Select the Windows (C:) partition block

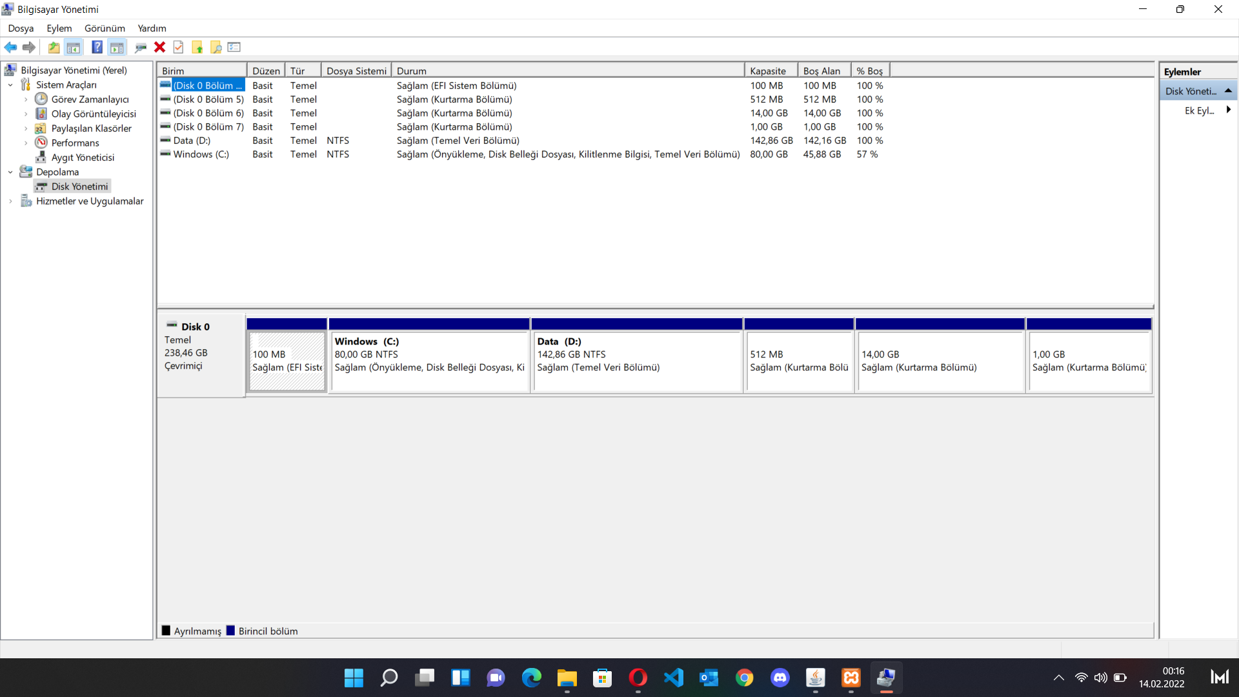point(429,355)
